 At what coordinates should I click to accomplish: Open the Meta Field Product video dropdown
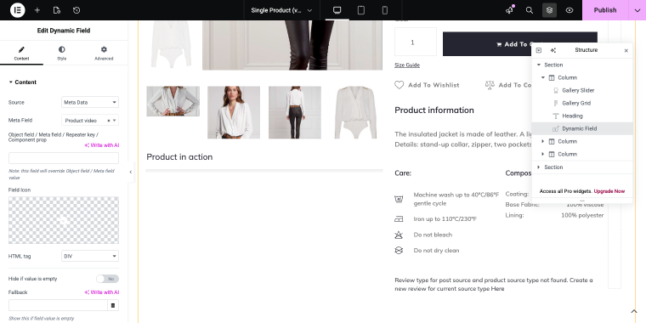pos(90,121)
